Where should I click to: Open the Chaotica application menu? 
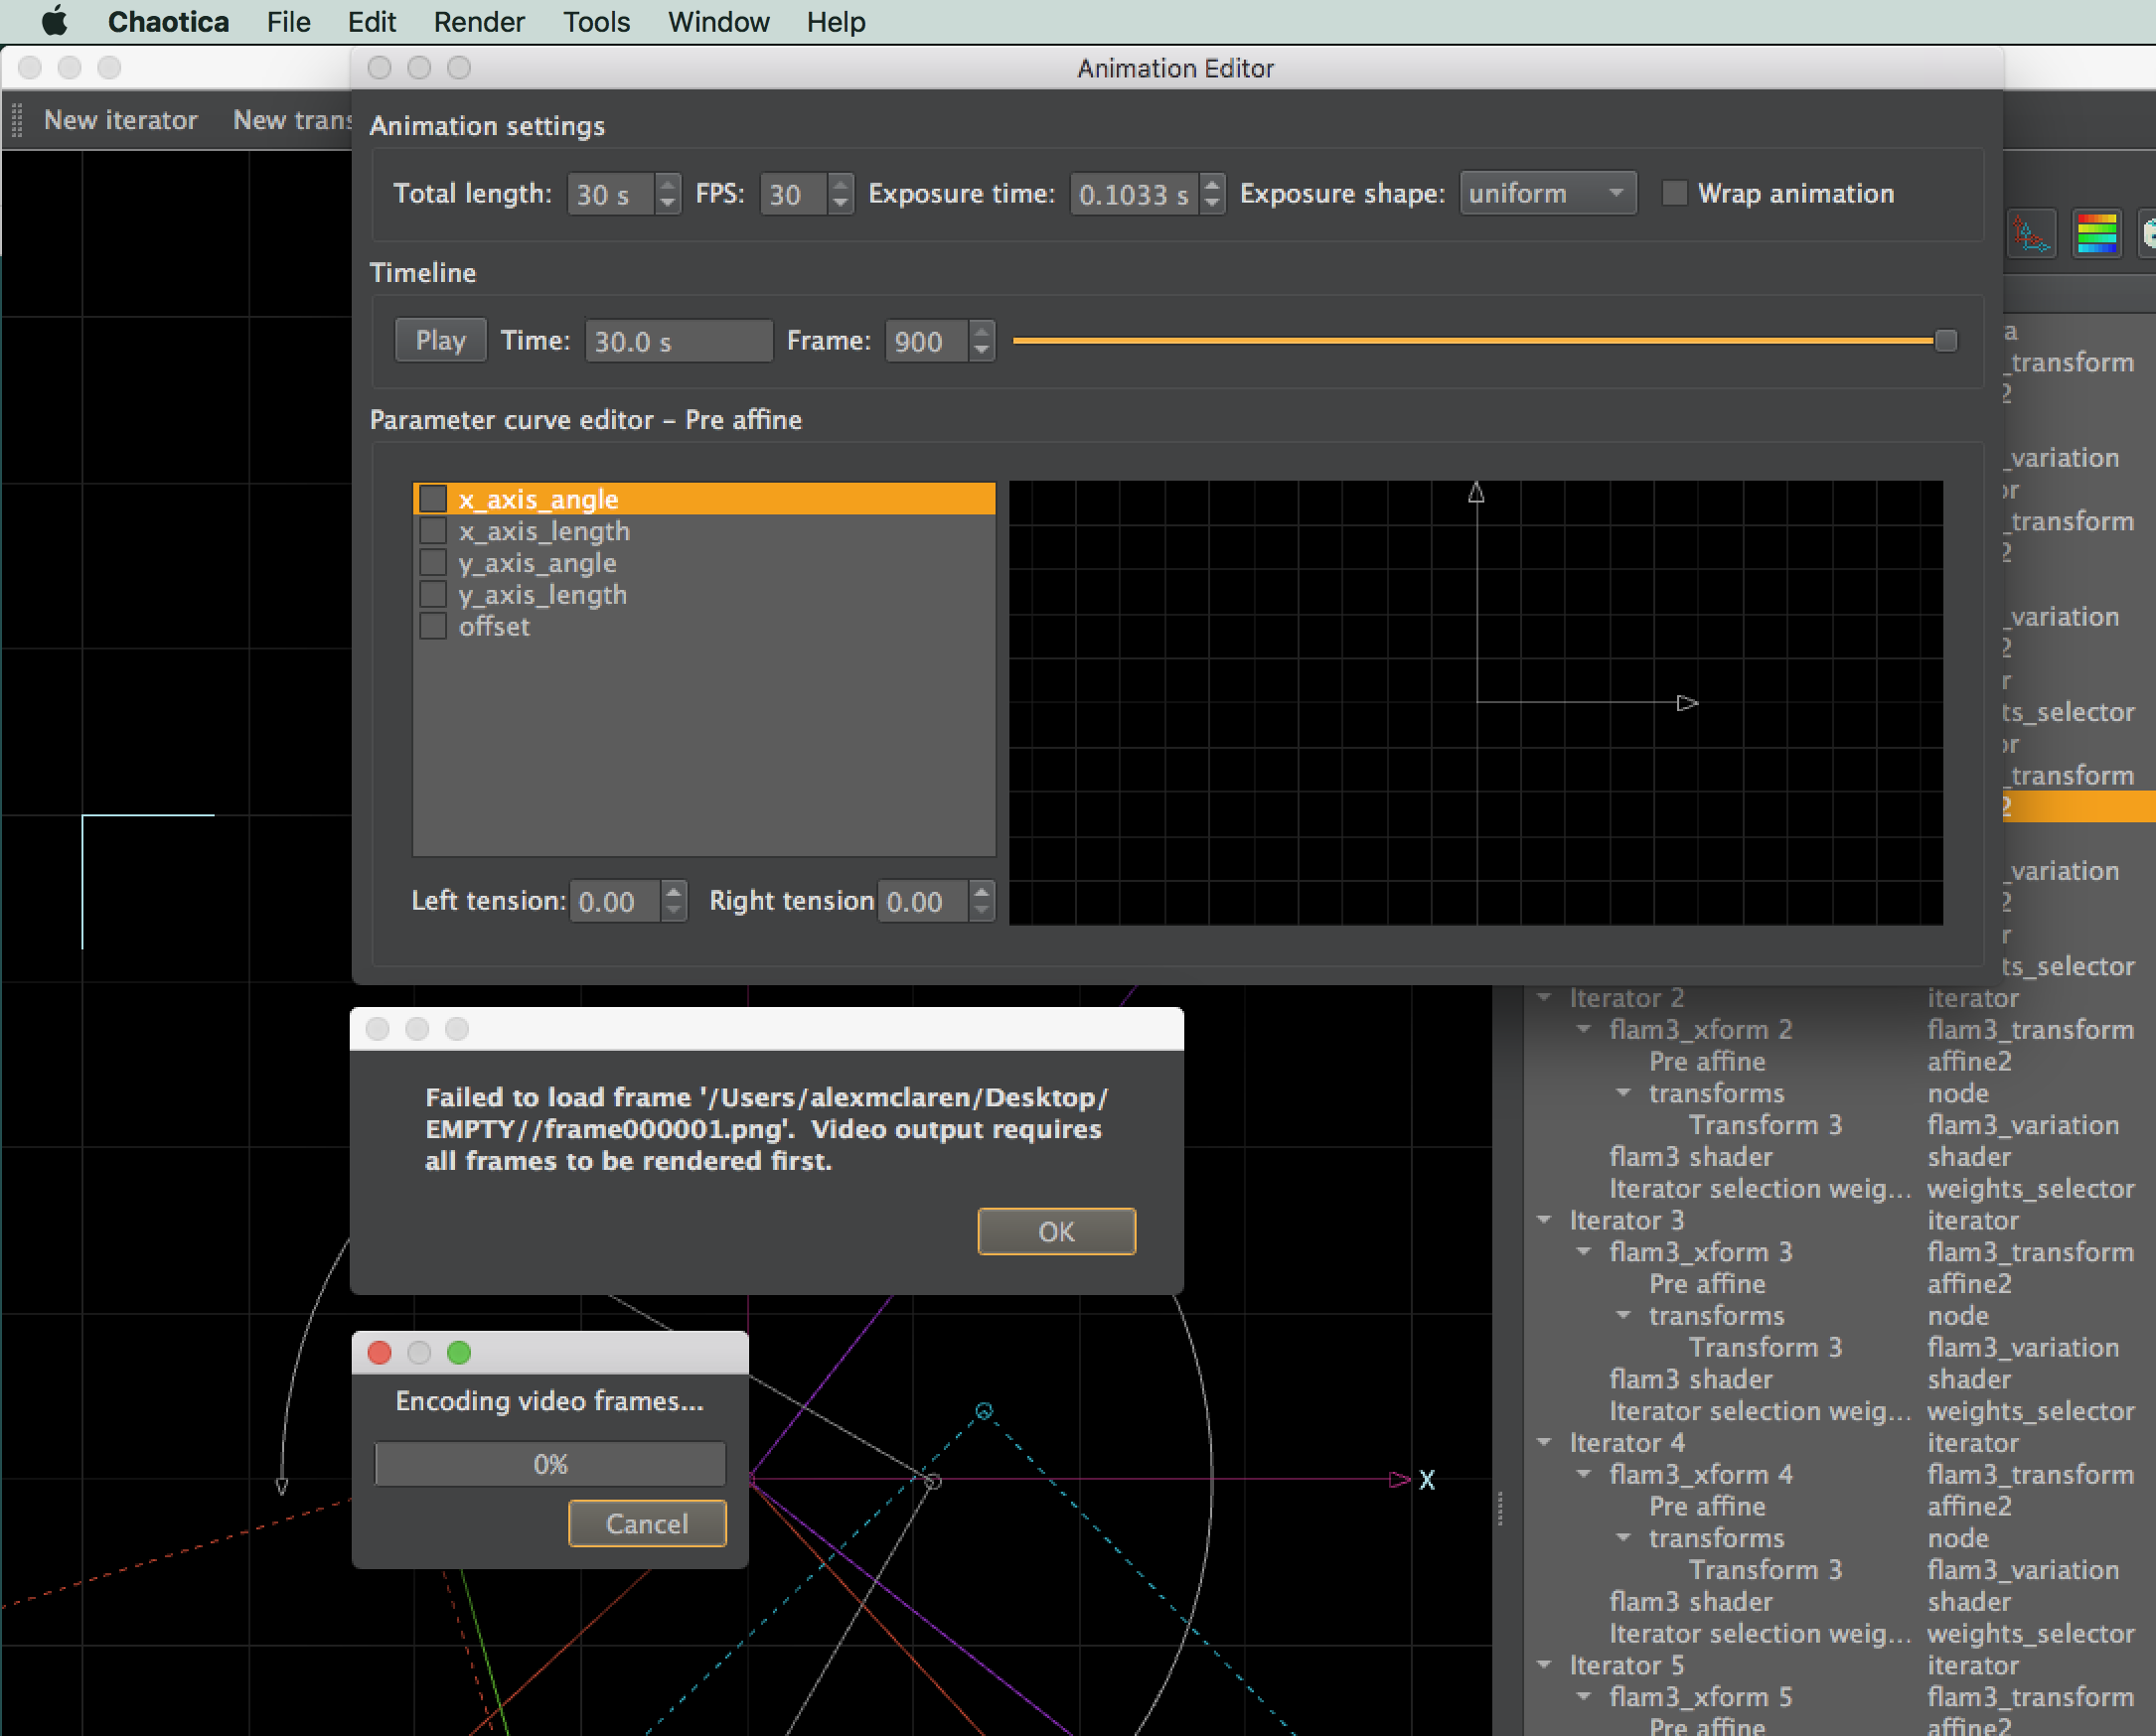168,22
